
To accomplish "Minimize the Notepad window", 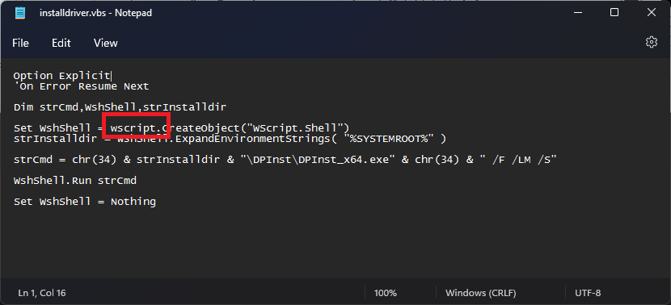I will pyautogui.click(x=577, y=13).
